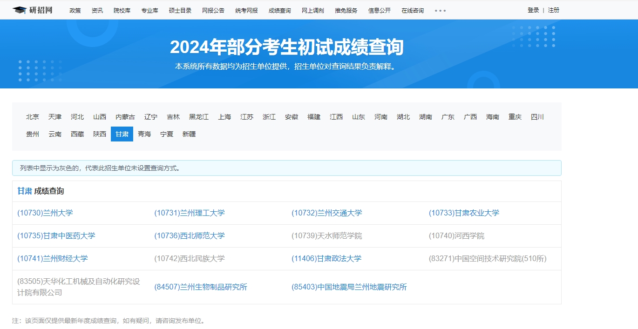Open (84507)兰州生物制品研究所 link
This screenshot has width=638, height=329.
tap(201, 287)
